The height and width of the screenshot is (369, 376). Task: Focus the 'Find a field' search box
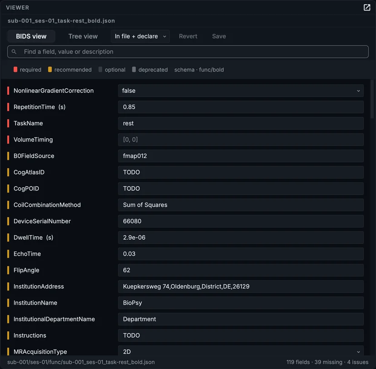(188, 52)
